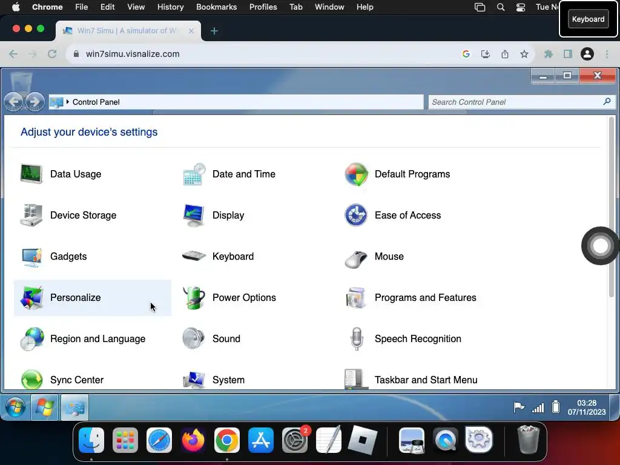Open the Chrome extensions puzzle icon
620x465 pixels.
click(x=548, y=54)
